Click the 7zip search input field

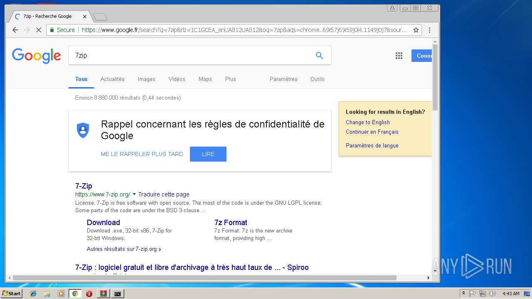pyautogui.click(x=191, y=55)
